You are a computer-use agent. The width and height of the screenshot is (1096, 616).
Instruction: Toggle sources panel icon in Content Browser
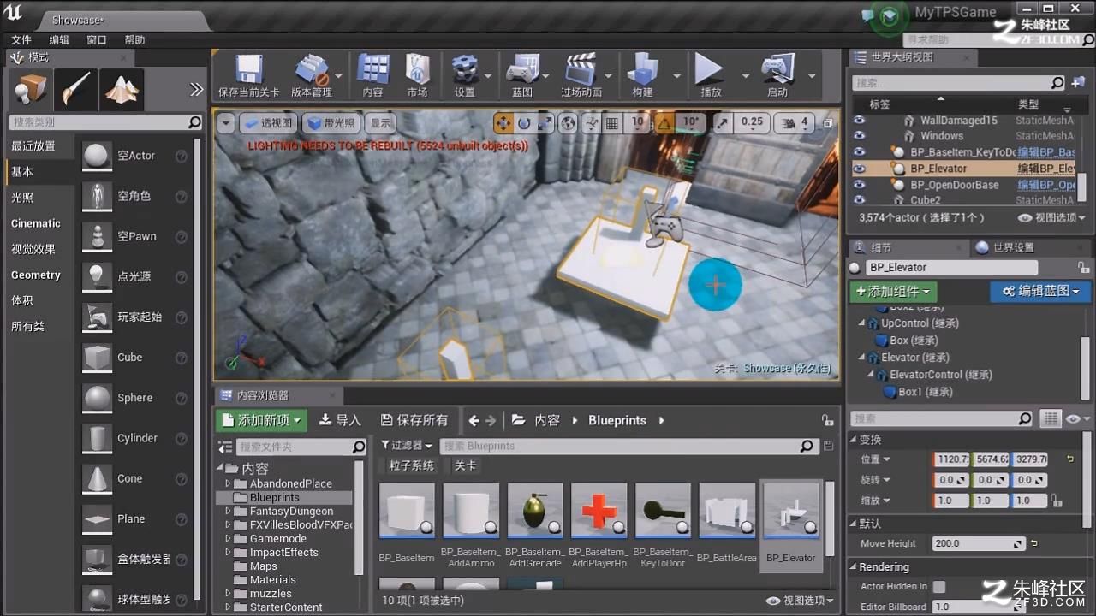click(225, 447)
